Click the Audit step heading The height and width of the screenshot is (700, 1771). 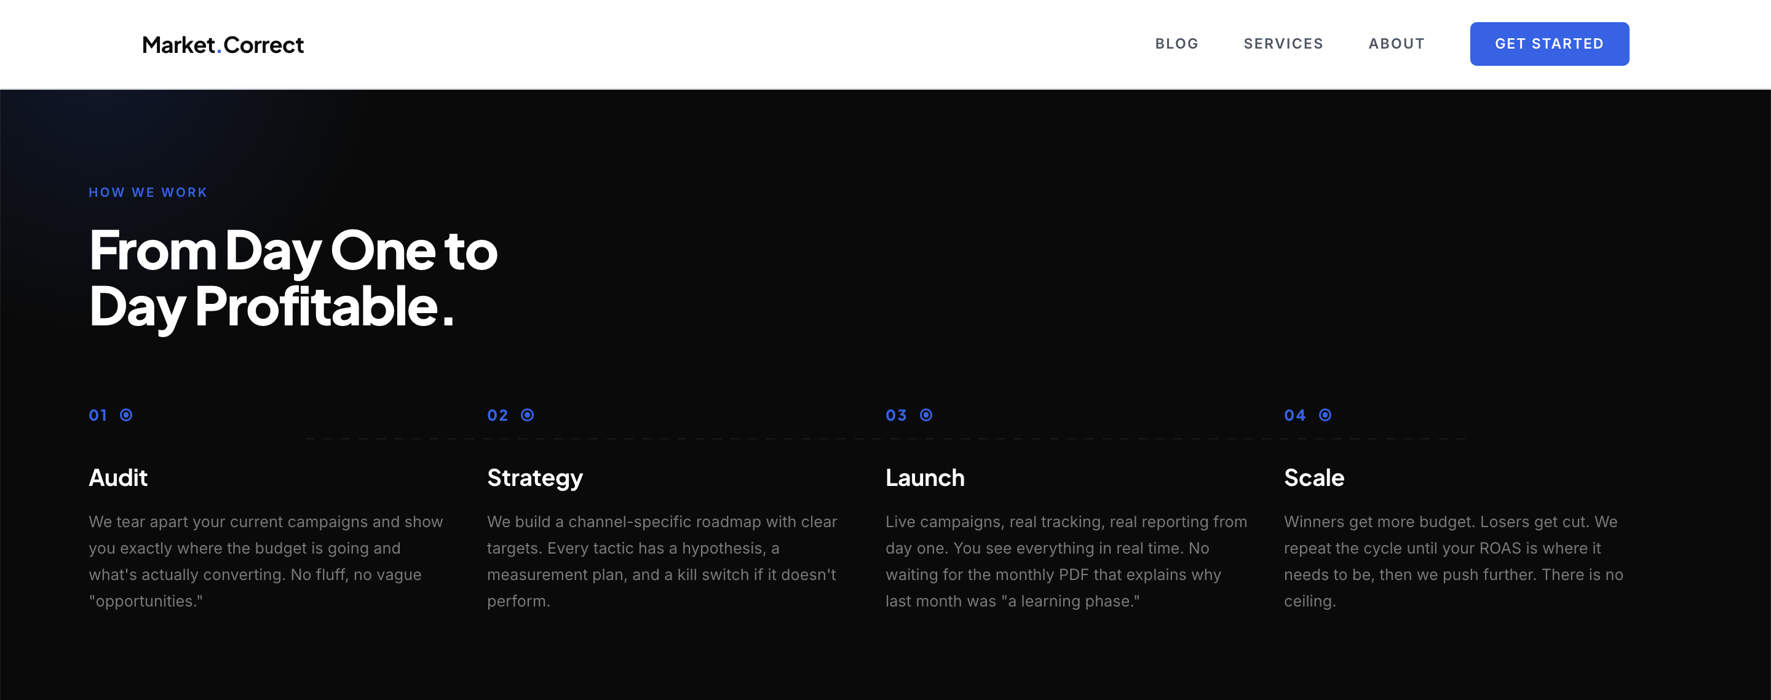118,477
